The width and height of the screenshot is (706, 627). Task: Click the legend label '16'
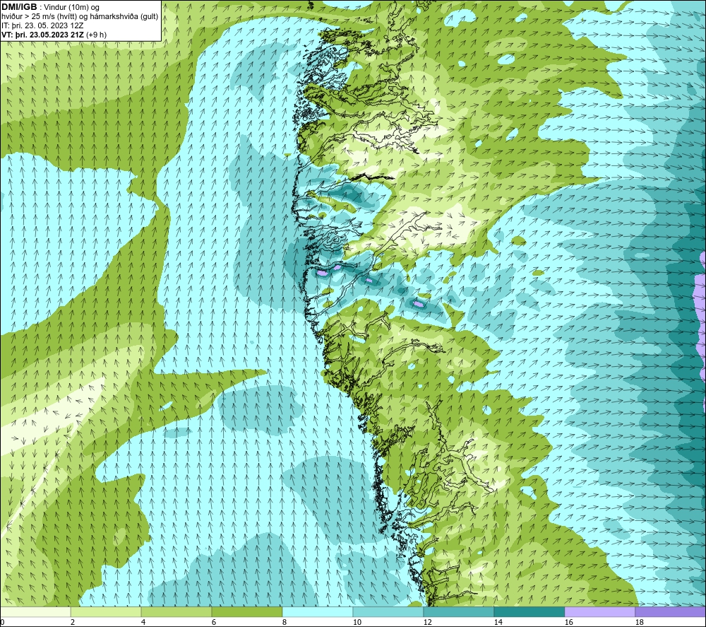(568, 622)
